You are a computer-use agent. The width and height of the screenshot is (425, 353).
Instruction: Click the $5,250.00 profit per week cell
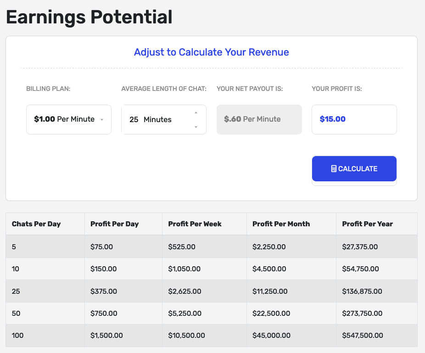point(204,313)
